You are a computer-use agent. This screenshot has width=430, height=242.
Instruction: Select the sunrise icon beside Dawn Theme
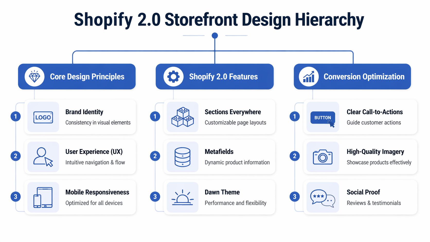tap(183, 197)
